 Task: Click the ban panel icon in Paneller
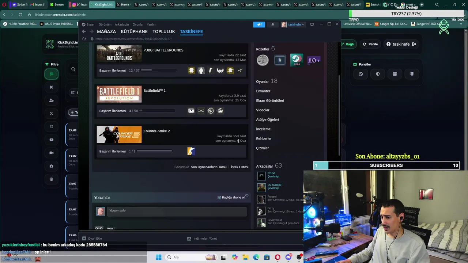(361, 74)
